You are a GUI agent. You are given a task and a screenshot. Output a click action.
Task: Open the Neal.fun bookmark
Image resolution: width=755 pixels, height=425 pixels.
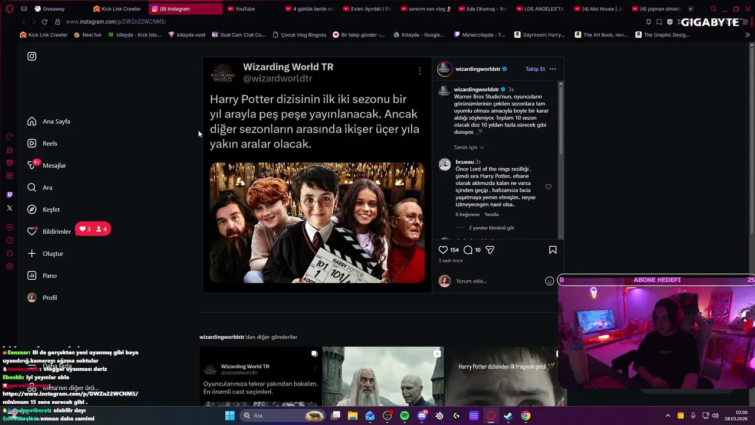[87, 35]
